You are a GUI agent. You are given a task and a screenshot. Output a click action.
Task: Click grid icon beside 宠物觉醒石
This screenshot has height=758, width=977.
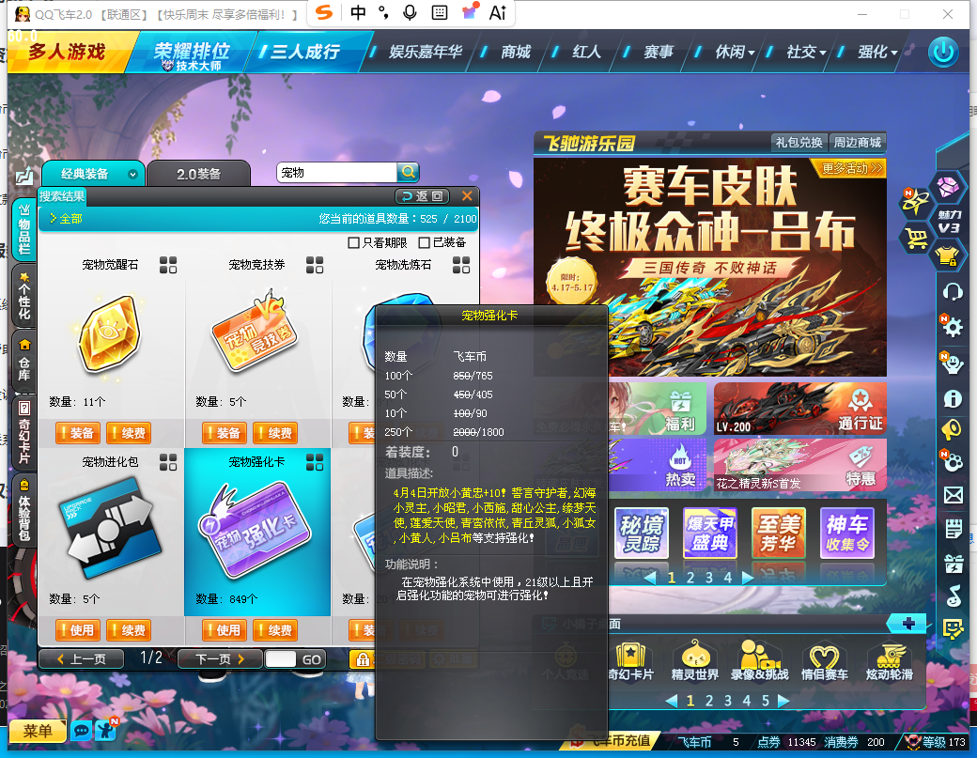(167, 265)
